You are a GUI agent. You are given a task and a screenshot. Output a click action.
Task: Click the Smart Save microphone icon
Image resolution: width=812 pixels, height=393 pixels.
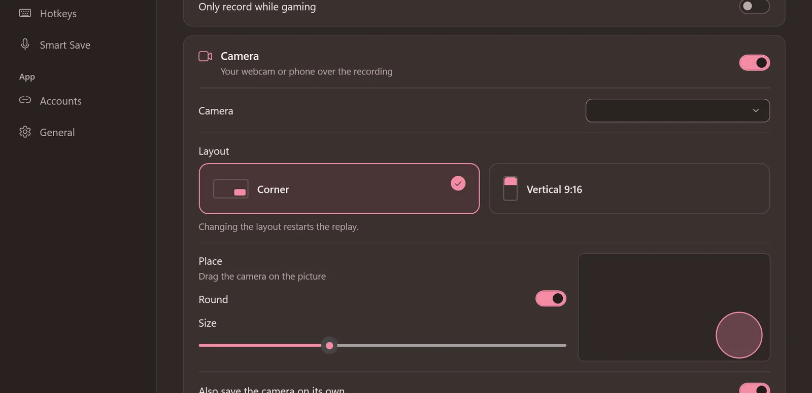coord(25,44)
